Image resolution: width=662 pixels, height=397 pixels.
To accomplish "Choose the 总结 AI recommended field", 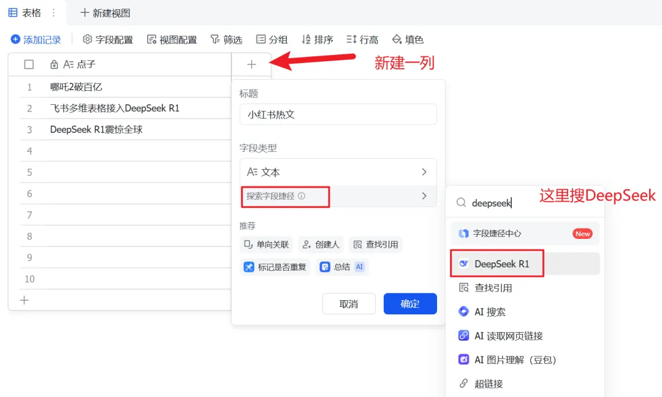I will [342, 267].
